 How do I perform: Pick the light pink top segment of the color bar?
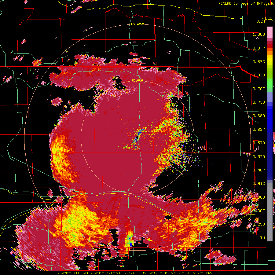click(x=270, y=33)
